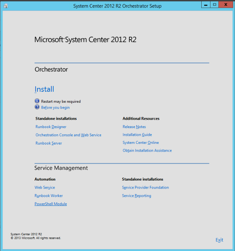
Task: Visit System Center Online
Action: [x=140, y=142]
